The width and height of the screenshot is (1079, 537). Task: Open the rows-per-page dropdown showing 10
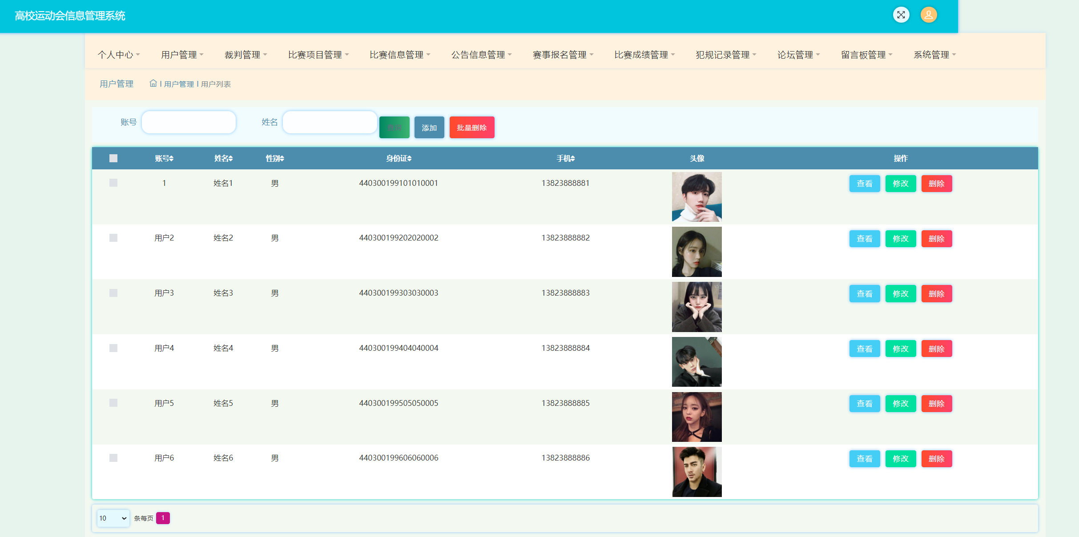click(x=113, y=518)
